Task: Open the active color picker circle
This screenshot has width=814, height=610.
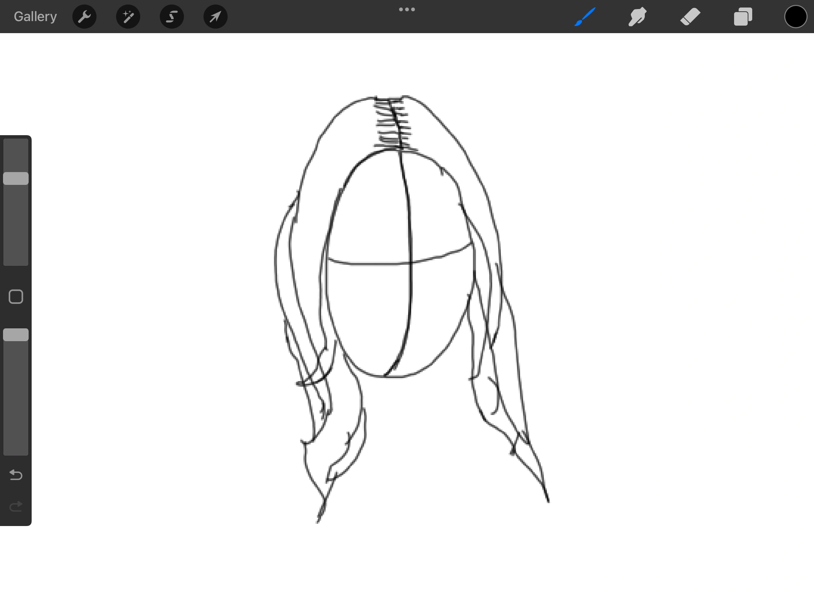Action: pyautogui.click(x=796, y=16)
